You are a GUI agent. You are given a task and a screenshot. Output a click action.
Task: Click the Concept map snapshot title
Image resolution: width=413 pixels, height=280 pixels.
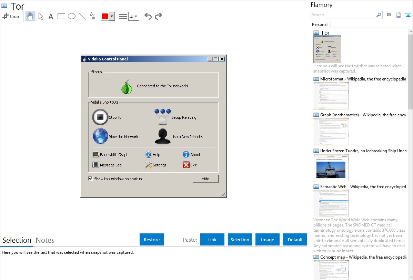click(x=363, y=257)
